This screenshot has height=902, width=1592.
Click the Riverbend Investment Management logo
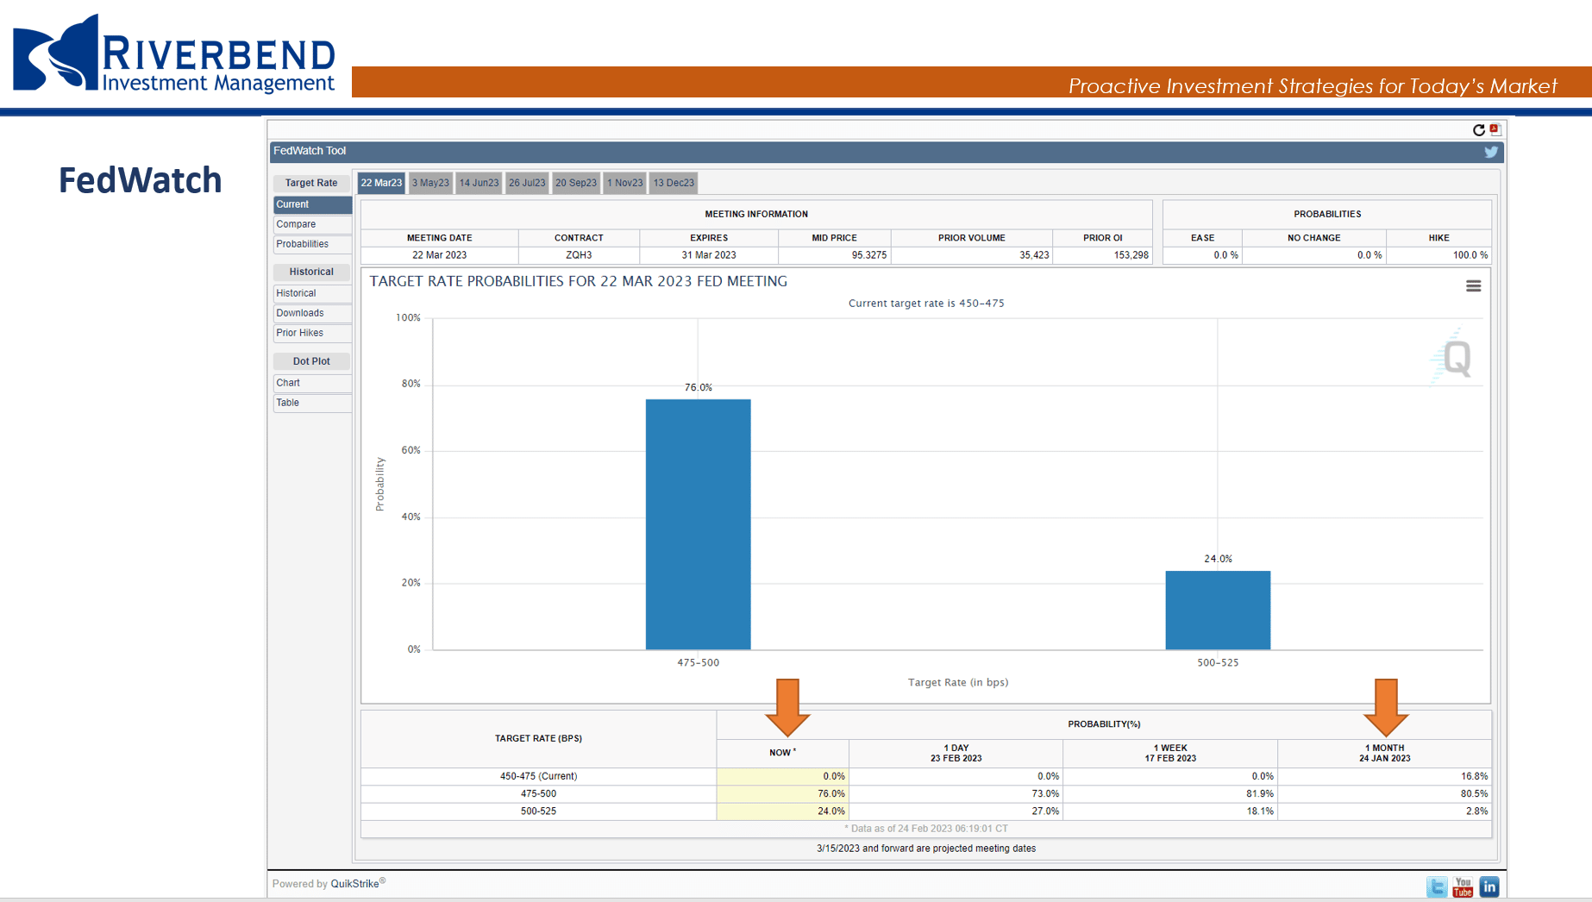174,54
